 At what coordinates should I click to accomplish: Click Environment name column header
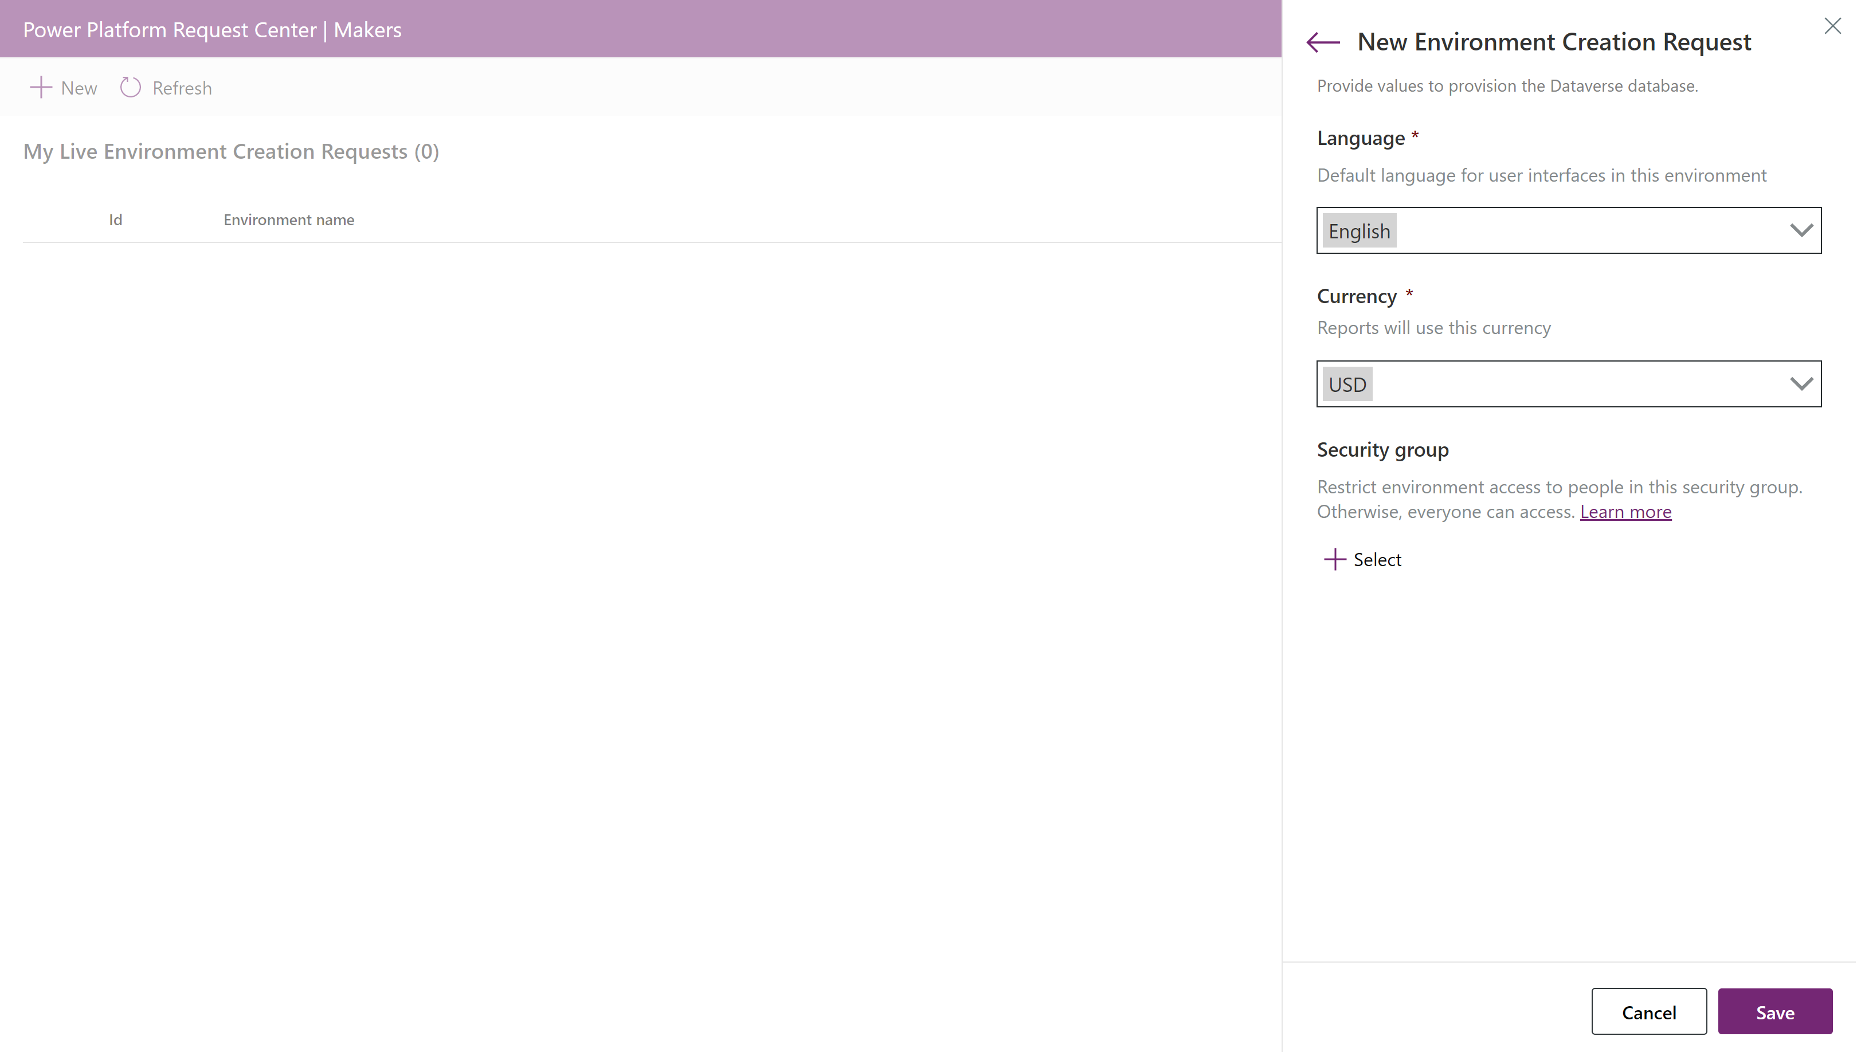[288, 218]
